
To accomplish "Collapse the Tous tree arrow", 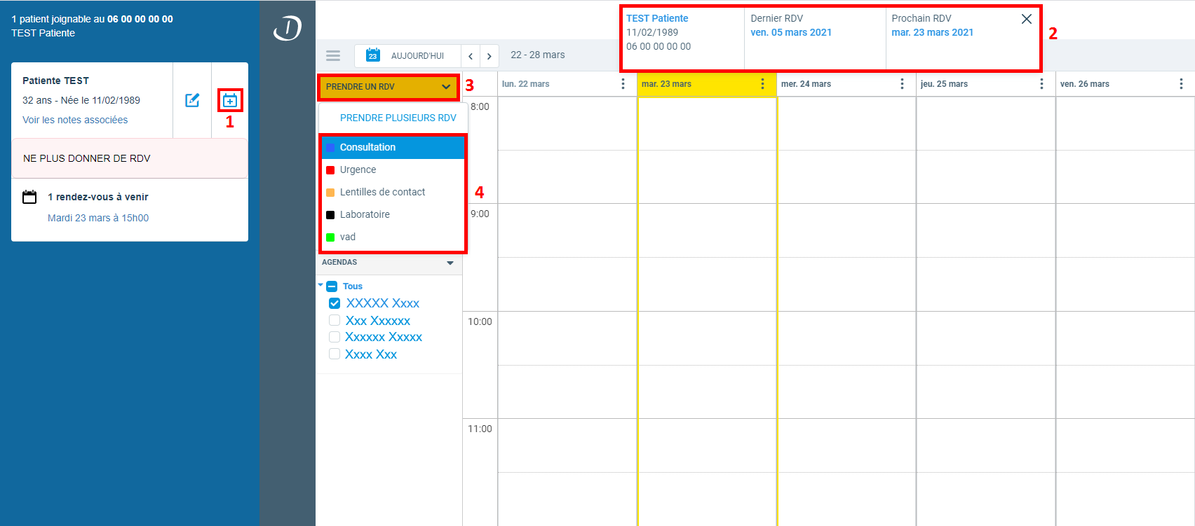I will (320, 285).
